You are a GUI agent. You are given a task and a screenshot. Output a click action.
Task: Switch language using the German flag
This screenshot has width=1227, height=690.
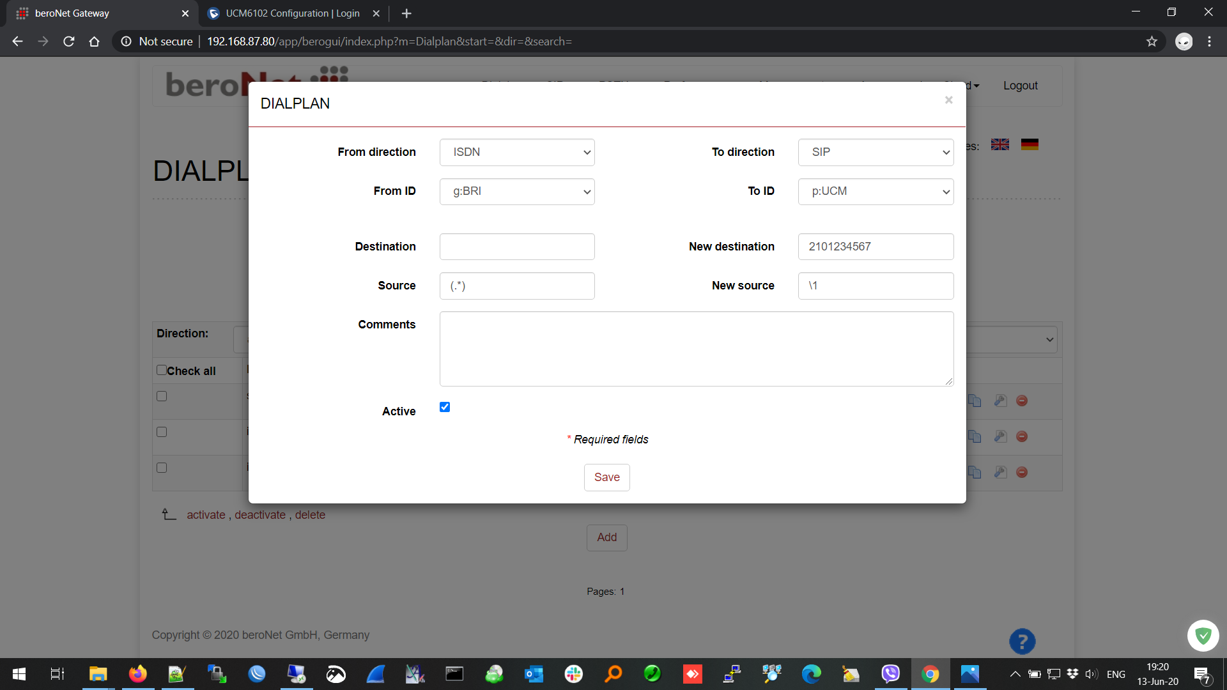click(1030, 145)
